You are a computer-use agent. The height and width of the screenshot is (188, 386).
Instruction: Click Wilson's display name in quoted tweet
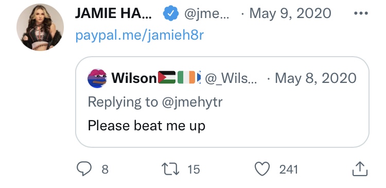[x=134, y=78]
